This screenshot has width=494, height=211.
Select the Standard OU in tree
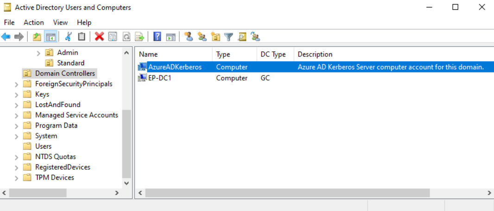70,63
